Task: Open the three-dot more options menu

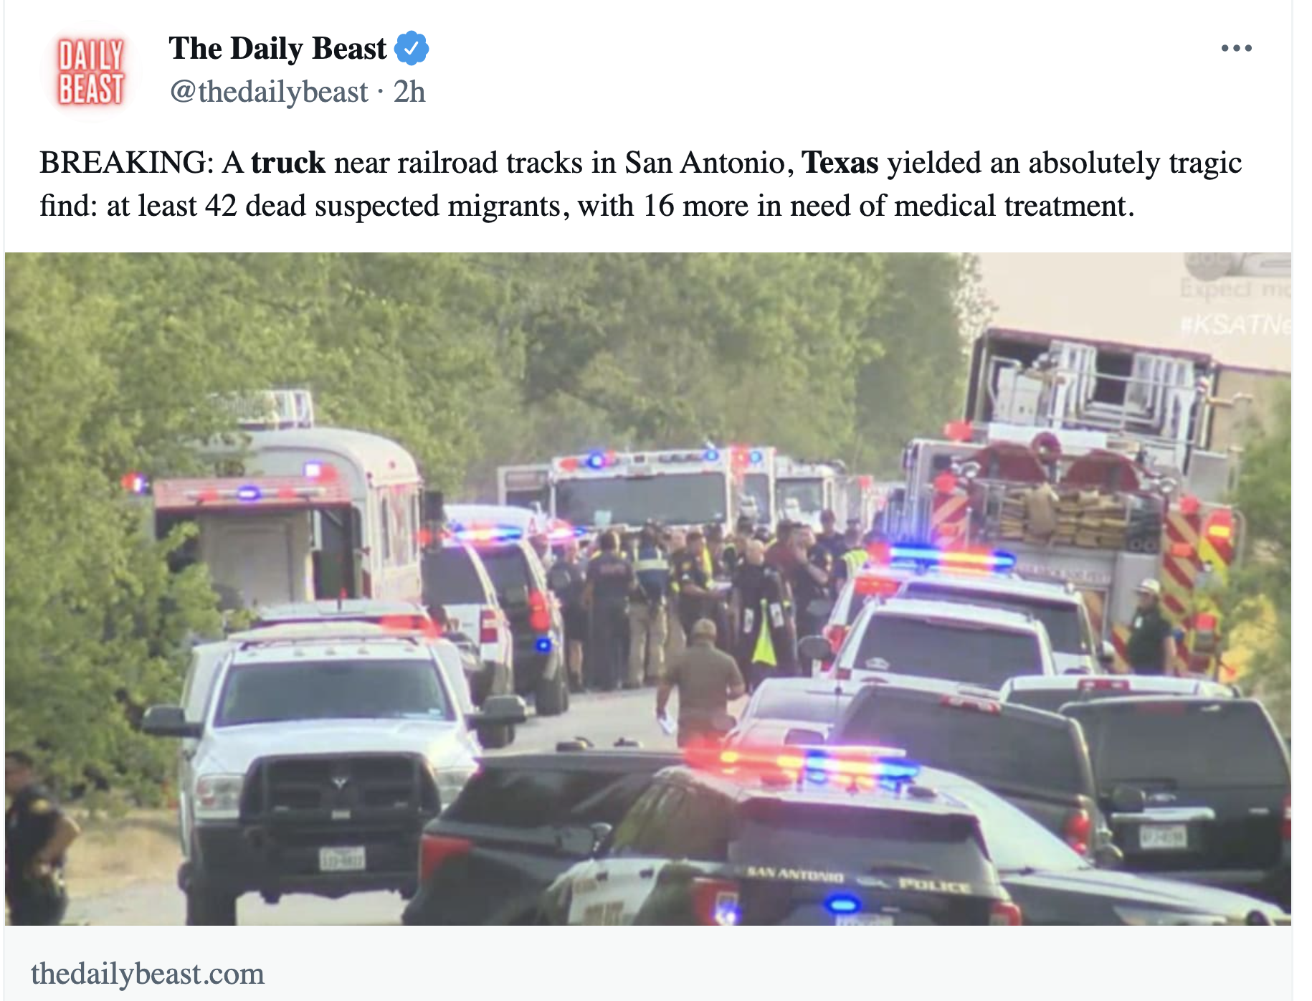Action: (x=1236, y=48)
